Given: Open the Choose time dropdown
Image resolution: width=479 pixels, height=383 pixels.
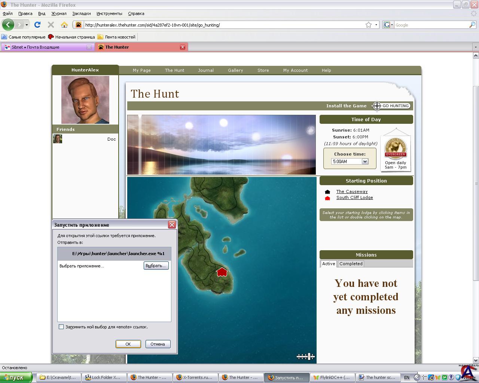Looking at the screenshot, I should [365, 162].
